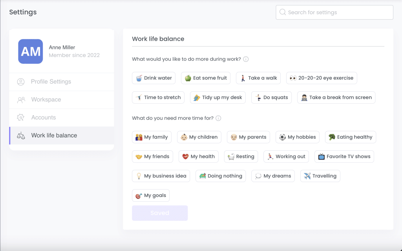This screenshot has height=251, width=402.
Task: Click the info icon beside 'need more time for'
Action: (218, 118)
